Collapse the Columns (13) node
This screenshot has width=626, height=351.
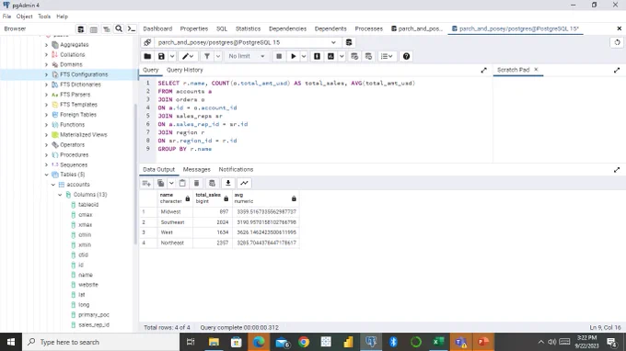point(60,195)
